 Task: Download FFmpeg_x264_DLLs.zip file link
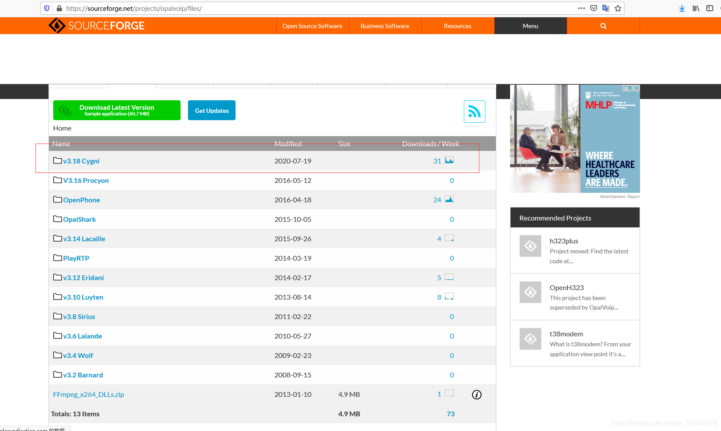(89, 394)
